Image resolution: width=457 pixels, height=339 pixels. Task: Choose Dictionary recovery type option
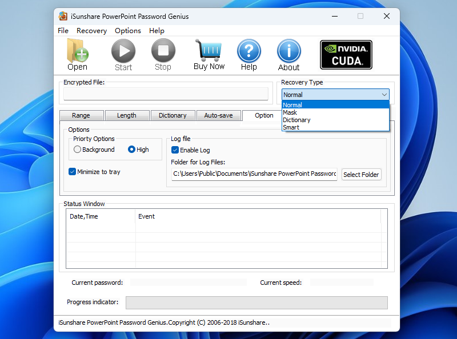pyautogui.click(x=335, y=120)
